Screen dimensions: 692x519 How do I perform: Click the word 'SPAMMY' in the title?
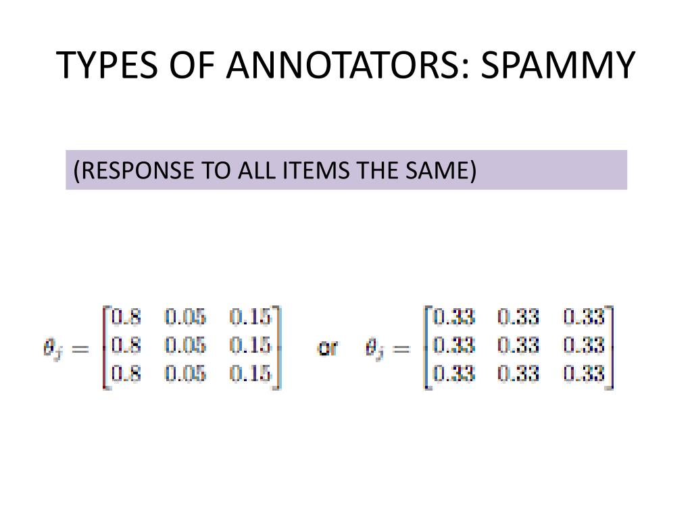558,64
